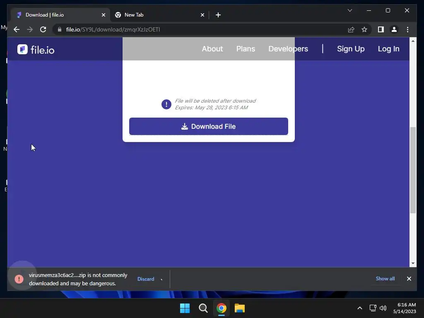This screenshot has width=424, height=318.
Task: Select the Download | file.io tab
Action: 60,15
